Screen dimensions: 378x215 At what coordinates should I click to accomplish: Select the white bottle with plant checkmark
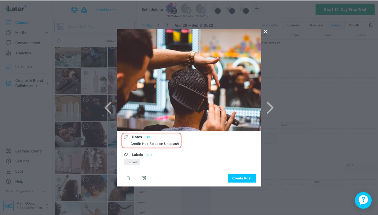click(86, 73)
